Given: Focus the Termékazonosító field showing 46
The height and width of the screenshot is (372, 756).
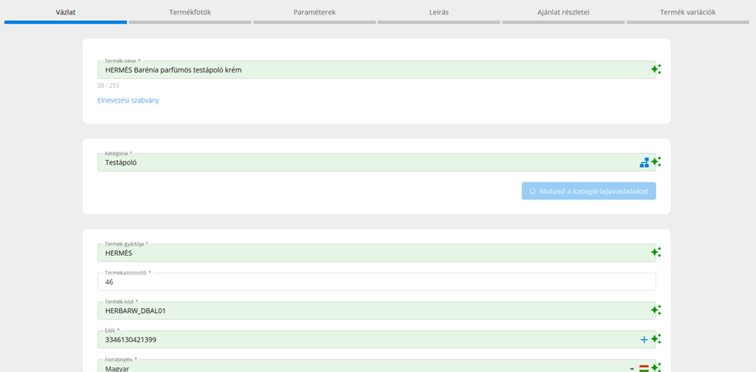Looking at the screenshot, I should 376,282.
